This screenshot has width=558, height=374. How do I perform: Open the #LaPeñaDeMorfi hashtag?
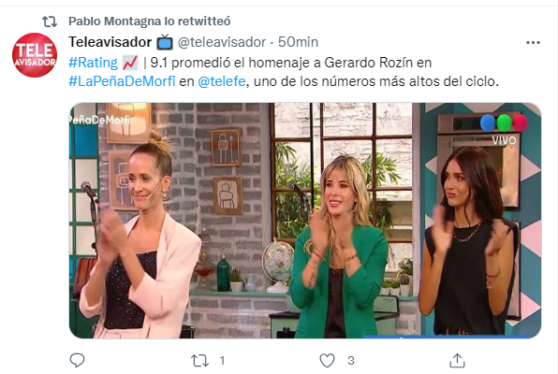point(122,81)
